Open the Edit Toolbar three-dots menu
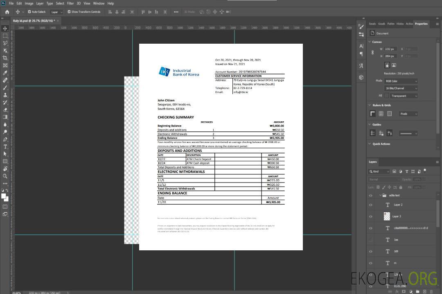Image resolution: width=442 pixels, height=294 pixels. click(5, 183)
